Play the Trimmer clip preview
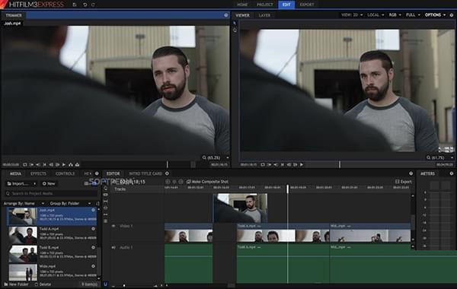Image resolution: width=457 pixels, height=289 pixels. click(x=64, y=165)
